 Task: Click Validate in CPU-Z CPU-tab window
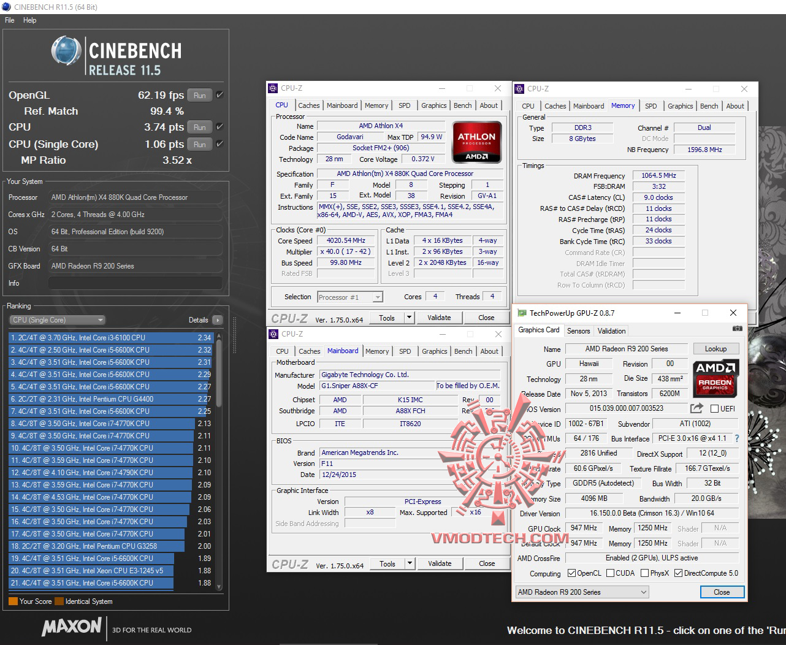439,318
